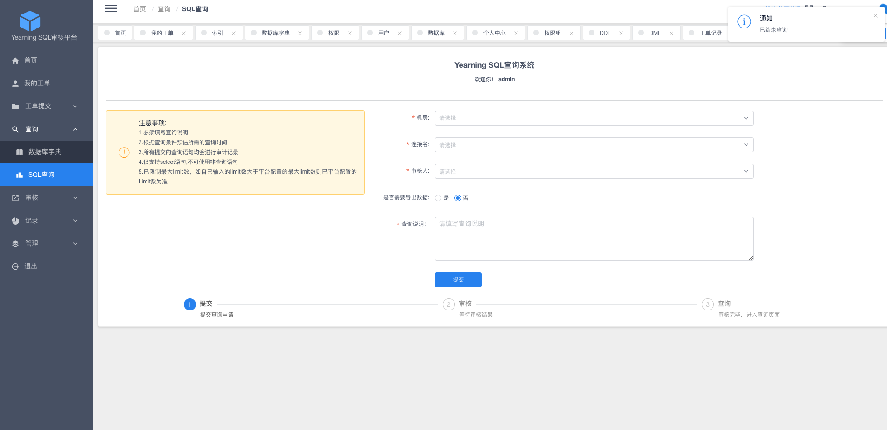Click the blue 提交 button
The height and width of the screenshot is (430, 887).
click(458, 280)
